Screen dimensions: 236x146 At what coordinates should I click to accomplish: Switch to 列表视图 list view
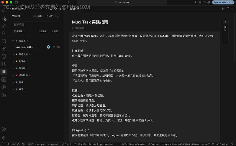[x=18, y=31]
